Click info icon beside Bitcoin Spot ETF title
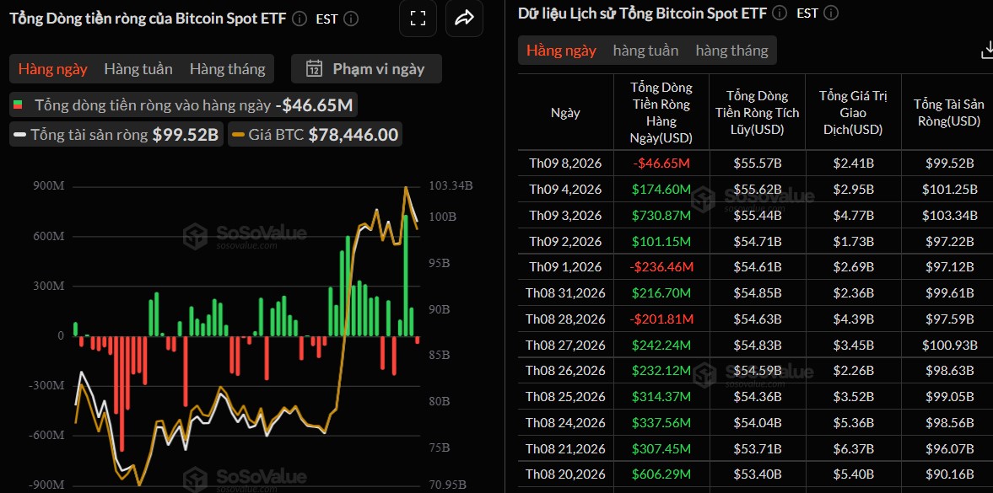This screenshot has width=993, height=493. click(300, 19)
